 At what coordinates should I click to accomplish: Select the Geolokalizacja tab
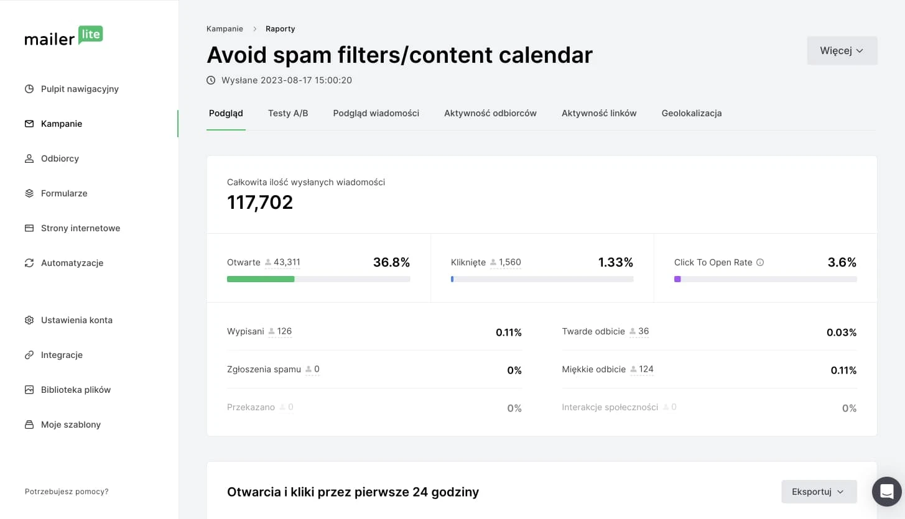click(691, 113)
